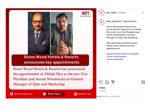Click the 1 August post date

(x=103, y=90)
